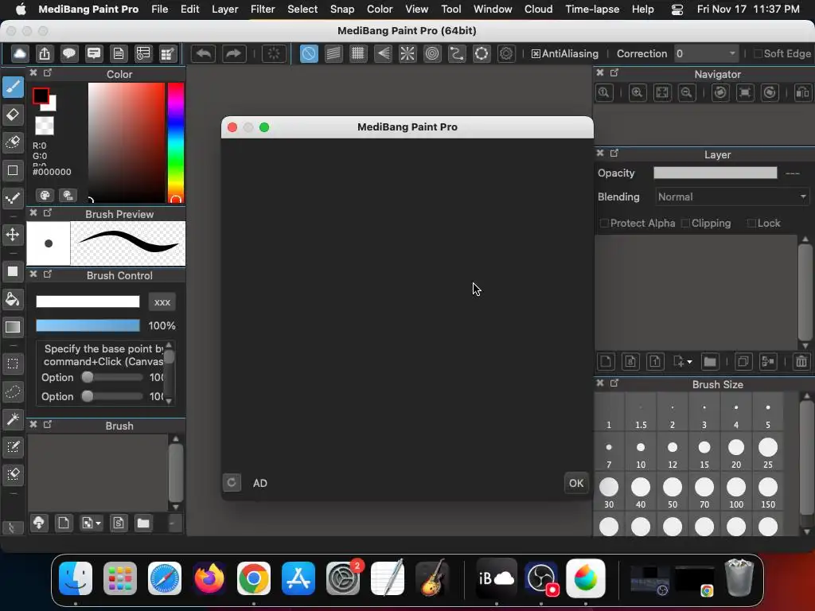Enable concentric circle snap
The height and width of the screenshot is (611, 815).
pyautogui.click(x=432, y=53)
